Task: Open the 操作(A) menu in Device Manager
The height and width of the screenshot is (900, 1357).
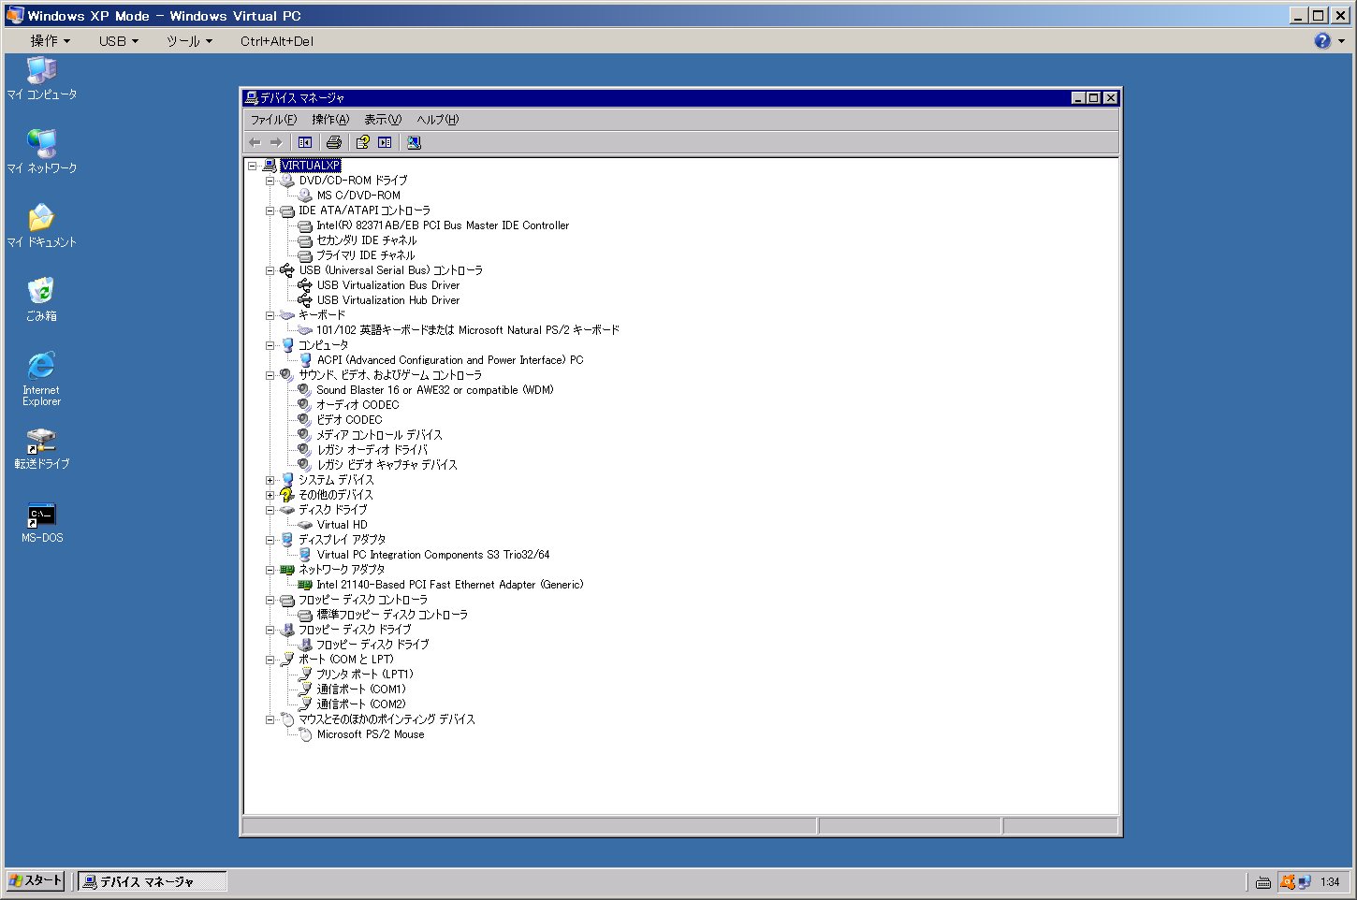Action: coord(330,120)
